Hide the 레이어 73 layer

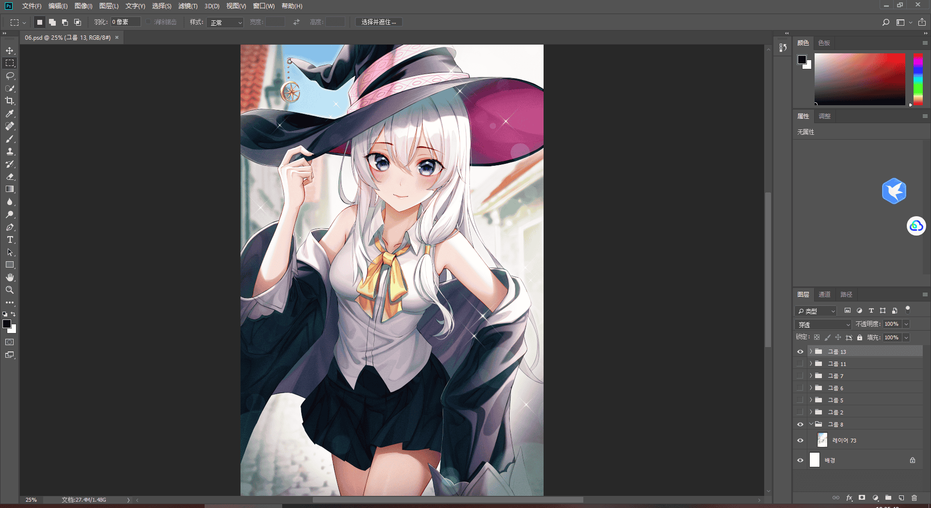click(x=800, y=440)
